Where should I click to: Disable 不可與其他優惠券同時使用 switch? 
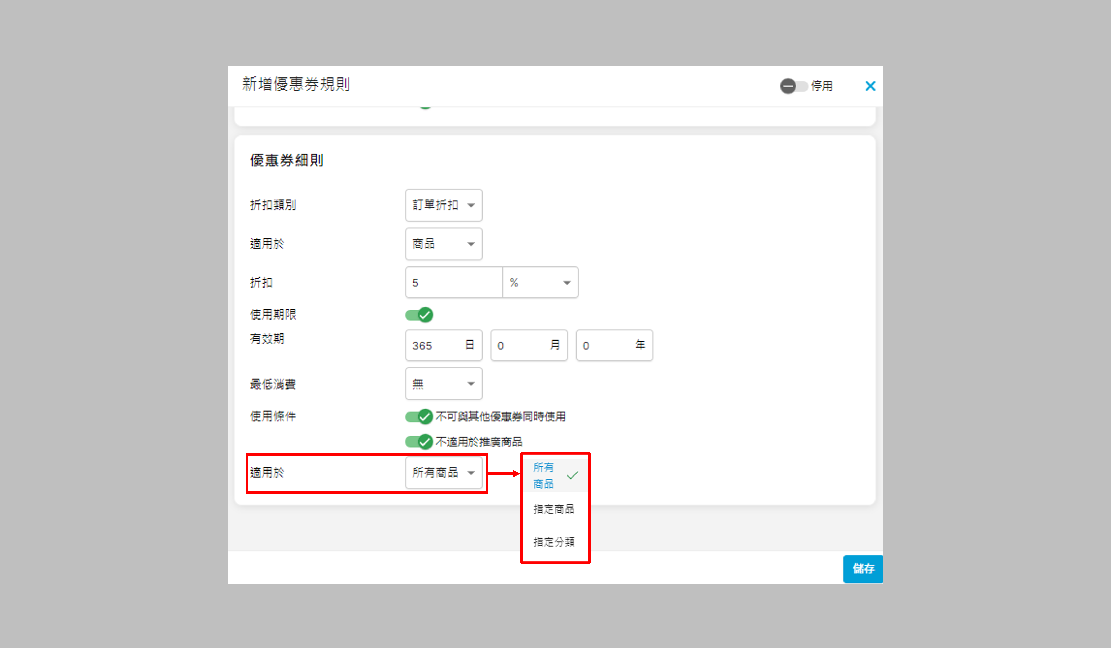coord(419,417)
